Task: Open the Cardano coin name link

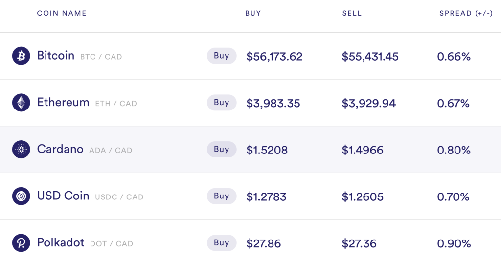Action: 60,149
